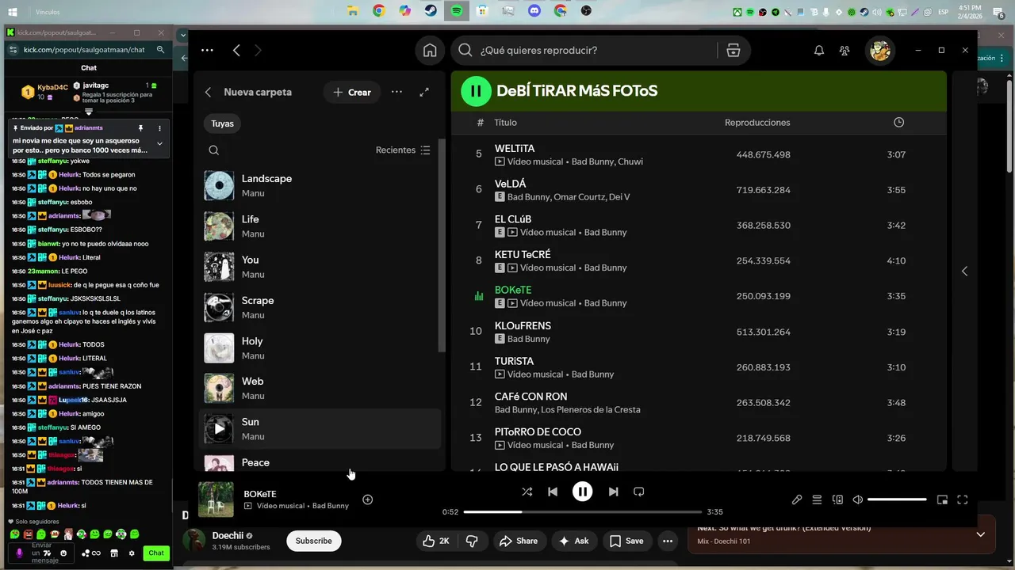Dislike the Doechii YouTube video
This screenshot has height=570, width=1015.
pyautogui.click(x=472, y=541)
